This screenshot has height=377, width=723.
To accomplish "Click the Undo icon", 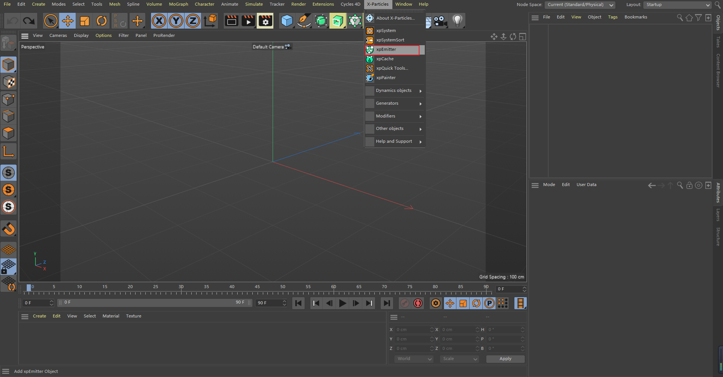I will pos(12,21).
